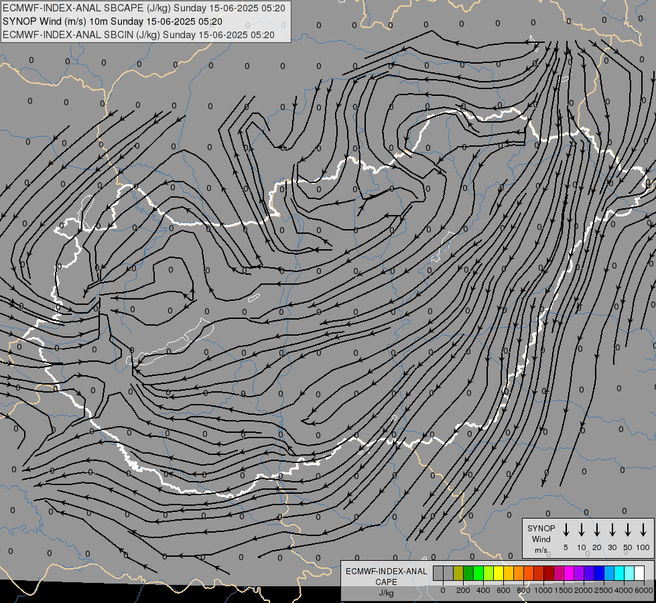Click the 1500 tick label on CAPE scale
656x603 pixels.
[564, 590]
